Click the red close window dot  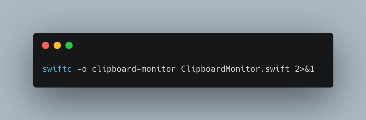pos(46,45)
